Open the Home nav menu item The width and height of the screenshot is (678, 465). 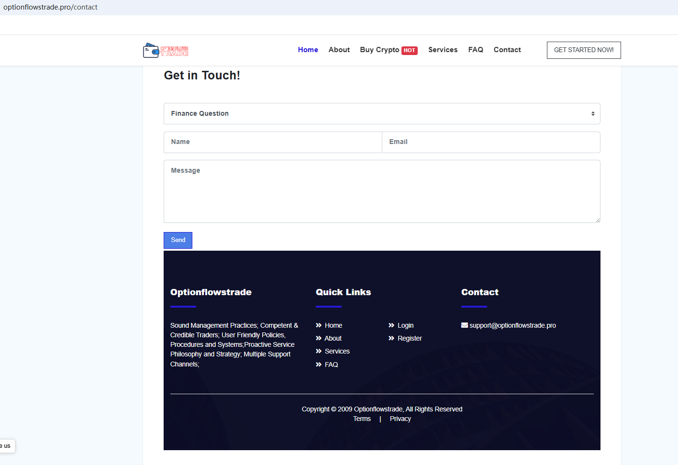(308, 50)
